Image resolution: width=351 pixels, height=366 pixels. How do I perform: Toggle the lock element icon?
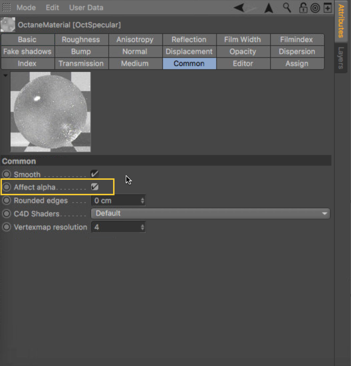click(303, 8)
